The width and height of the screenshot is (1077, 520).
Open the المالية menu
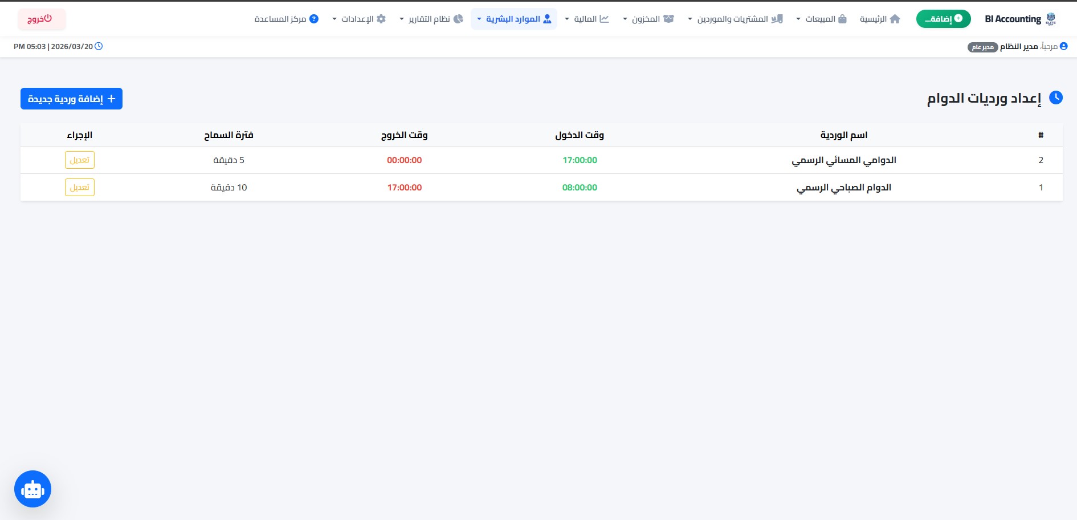(587, 19)
